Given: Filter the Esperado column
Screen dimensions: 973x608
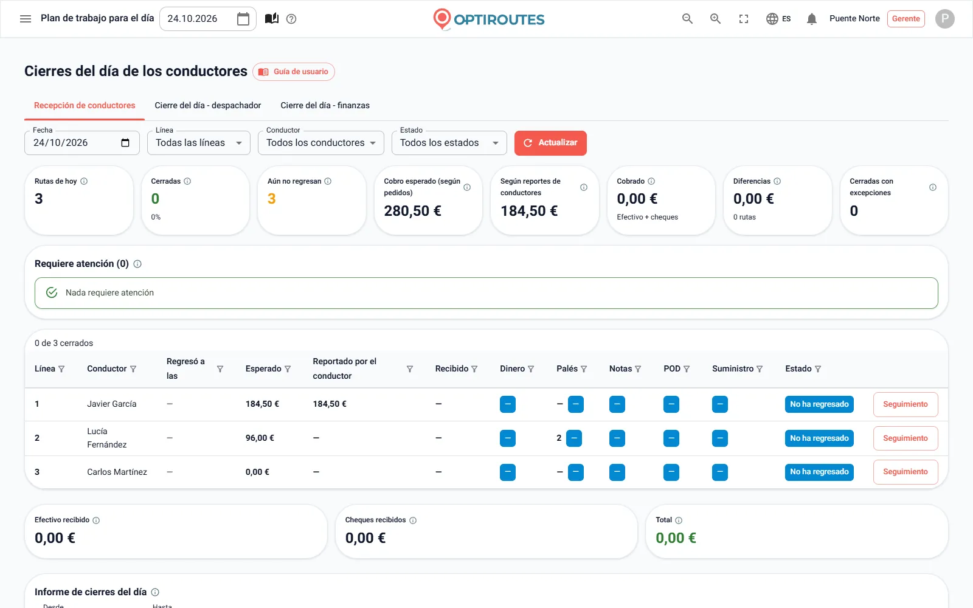Looking at the screenshot, I should click(288, 369).
